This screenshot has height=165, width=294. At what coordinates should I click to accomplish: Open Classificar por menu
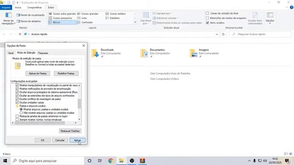(x=146, y=18)
